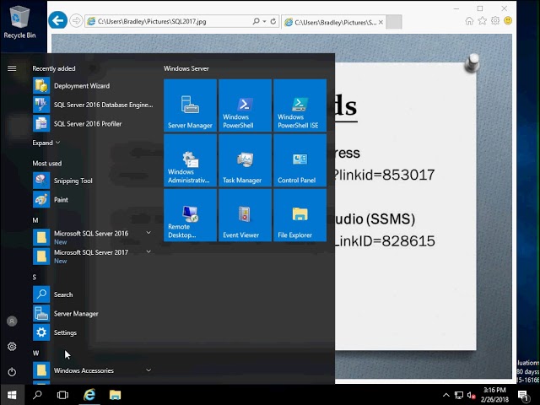Click the S letter heading in app list
Screen dimensions: 540x405
[x=35, y=277]
